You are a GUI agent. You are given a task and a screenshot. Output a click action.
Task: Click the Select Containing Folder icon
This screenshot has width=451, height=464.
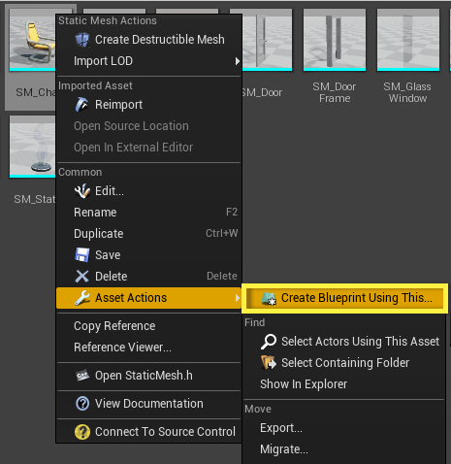point(269,363)
